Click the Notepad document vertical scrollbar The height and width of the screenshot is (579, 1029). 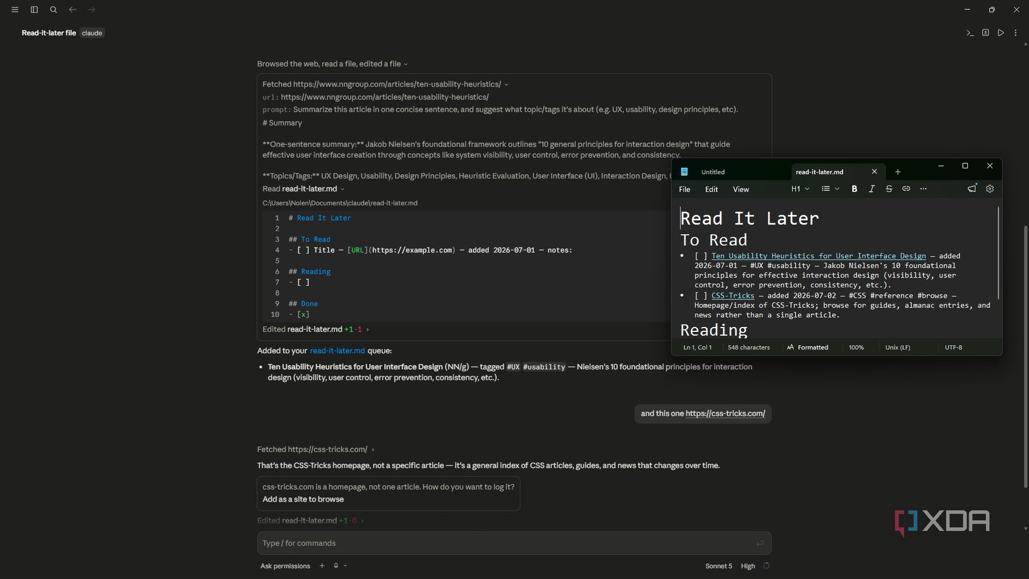(x=998, y=253)
